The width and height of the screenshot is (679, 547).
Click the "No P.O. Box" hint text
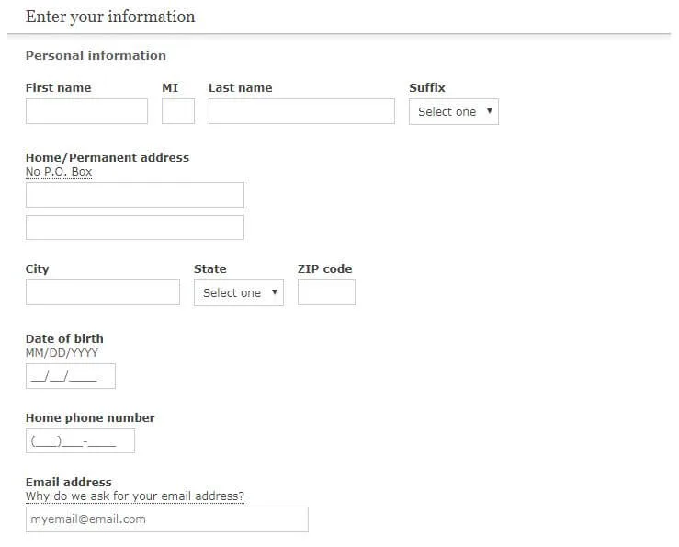pyautogui.click(x=59, y=172)
